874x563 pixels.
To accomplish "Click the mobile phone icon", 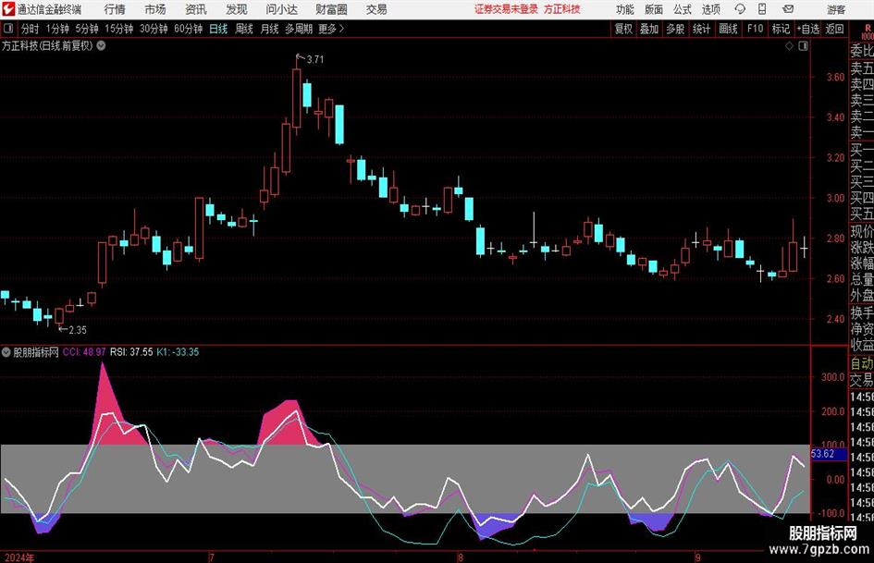I will click(762, 9).
